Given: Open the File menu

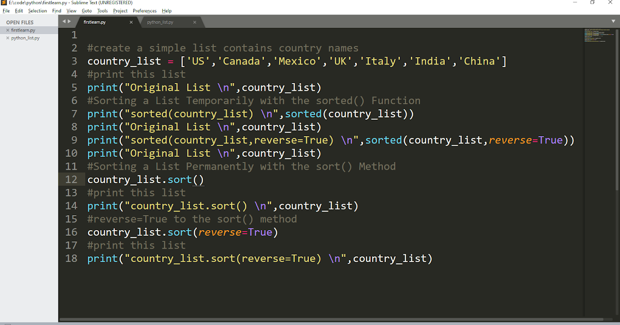Looking at the screenshot, I should 6,10.
